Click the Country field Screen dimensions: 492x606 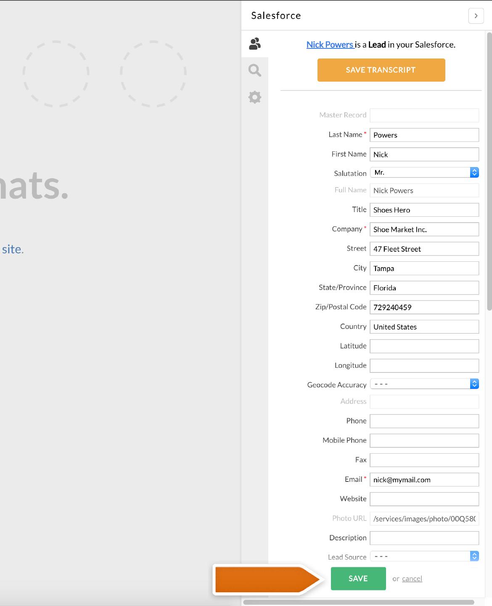(424, 327)
